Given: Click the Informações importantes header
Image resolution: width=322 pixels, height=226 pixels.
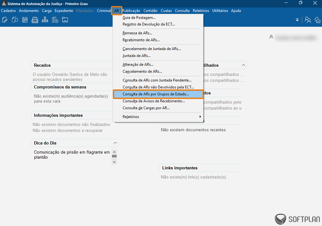Looking at the screenshot, I should click(72, 116).
